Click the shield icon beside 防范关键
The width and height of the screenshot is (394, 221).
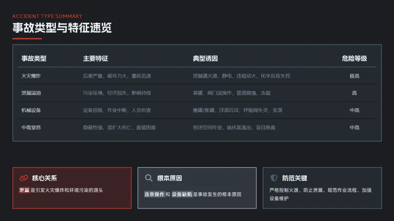point(274,178)
